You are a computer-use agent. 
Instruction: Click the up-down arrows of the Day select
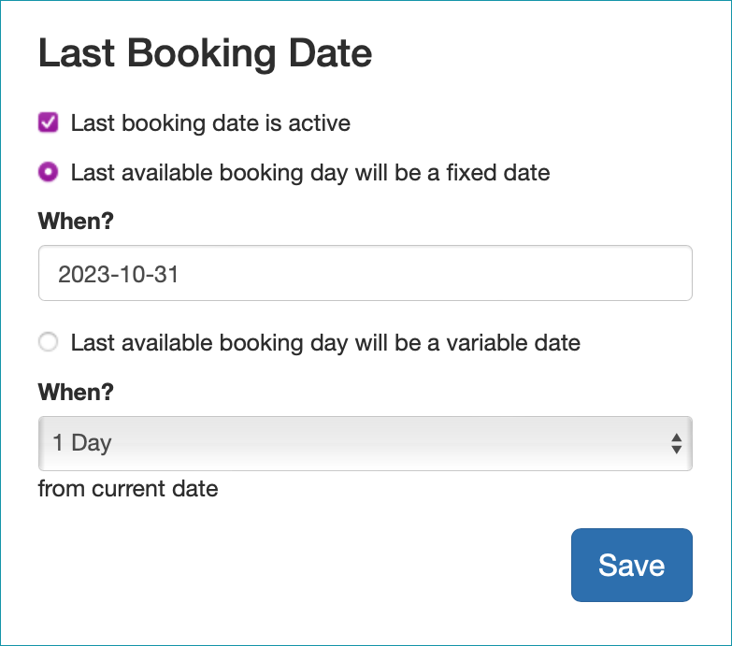677,443
